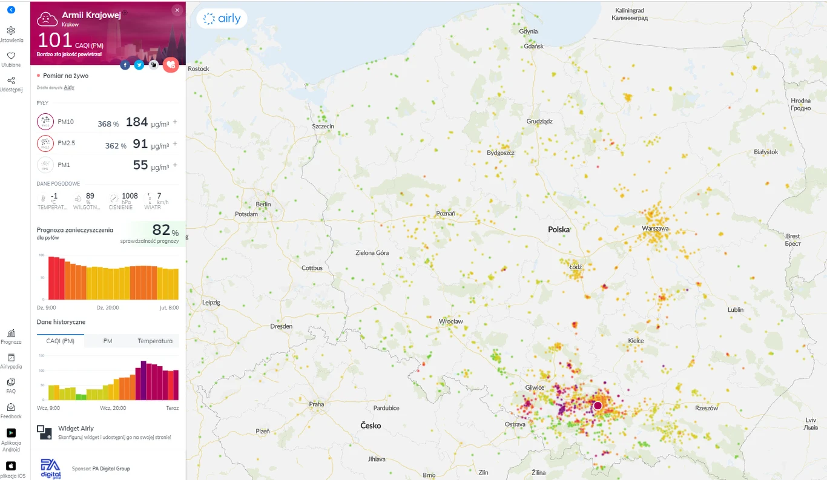The image size is (827, 480).
Task: Click the Udostępnij share icon
Action: [11, 80]
